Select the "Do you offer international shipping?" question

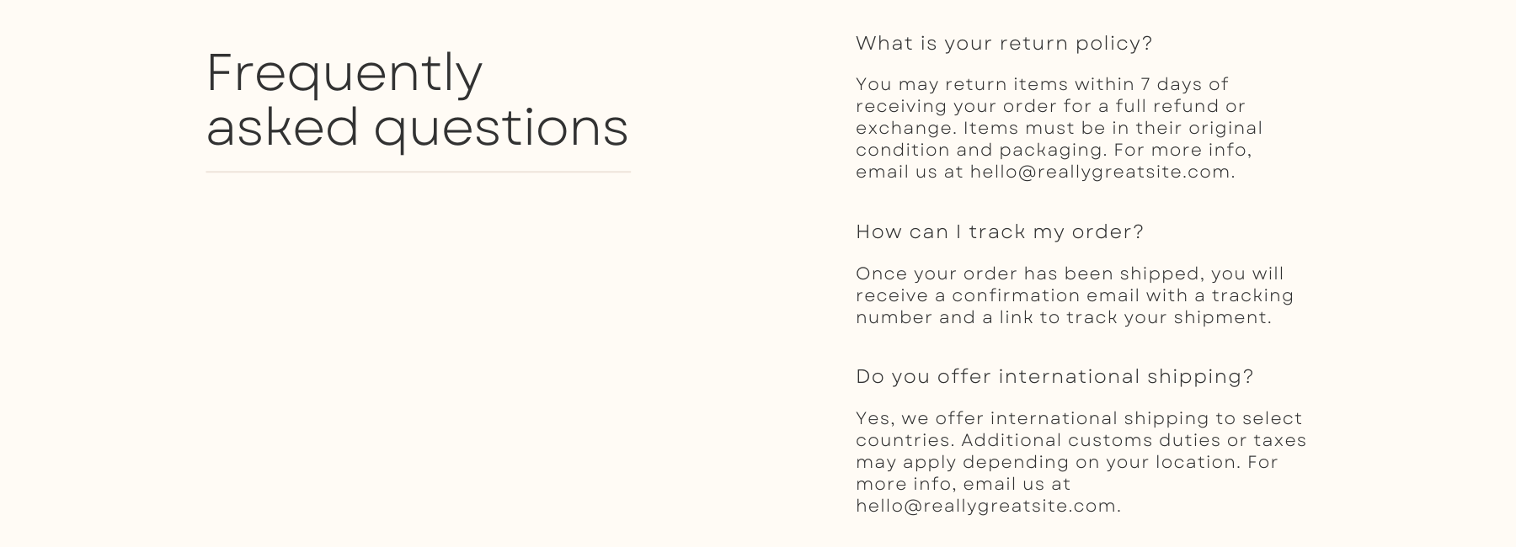coord(1054,377)
